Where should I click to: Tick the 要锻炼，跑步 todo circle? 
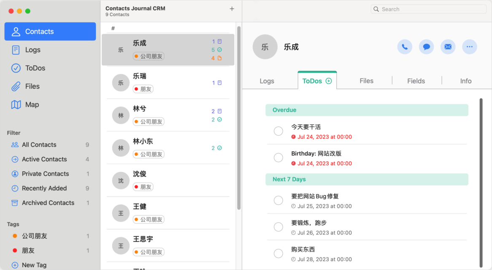point(278,227)
